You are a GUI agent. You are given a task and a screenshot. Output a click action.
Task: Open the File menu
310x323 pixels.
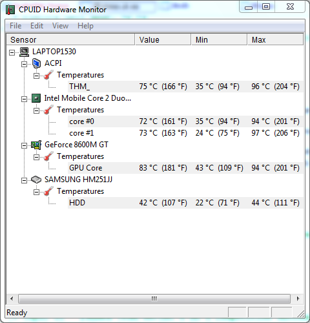click(x=15, y=26)
